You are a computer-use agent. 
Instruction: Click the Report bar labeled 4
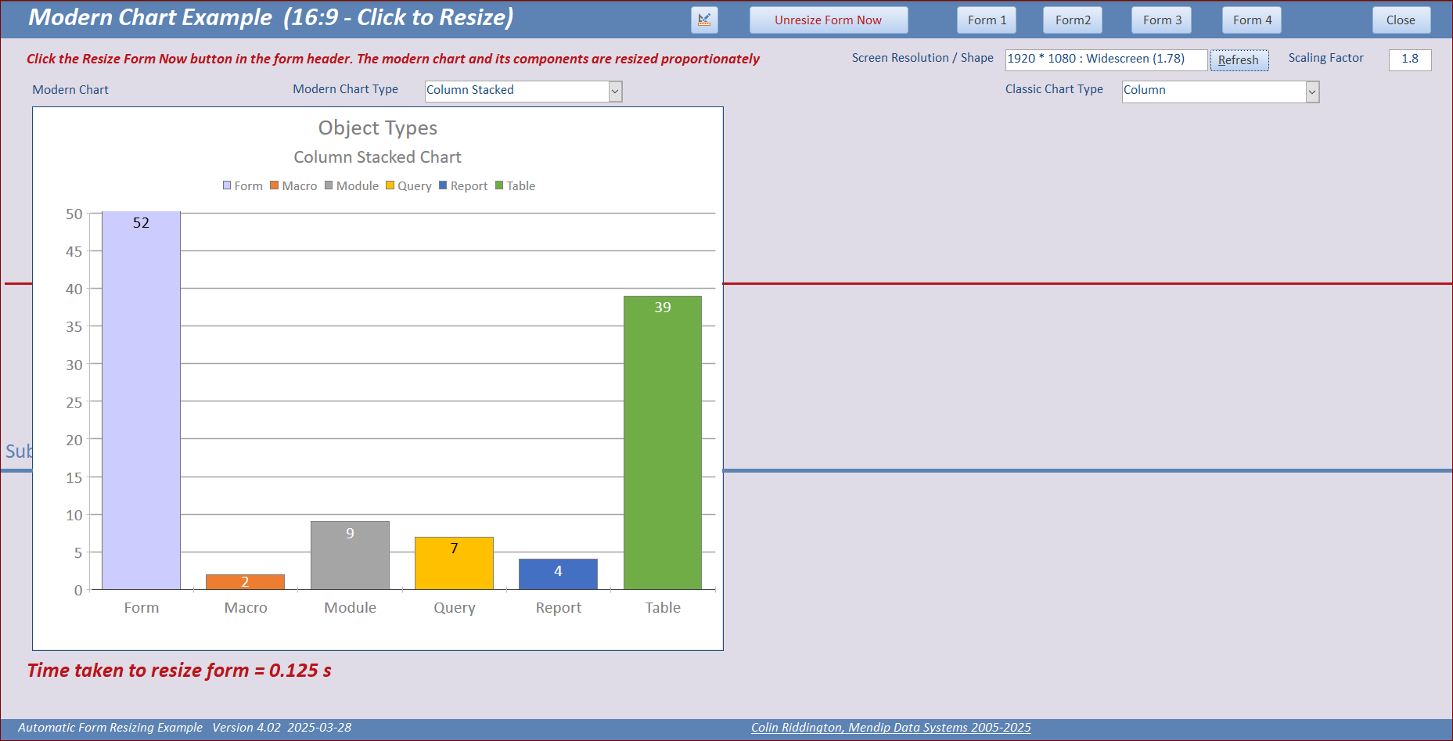558,574
